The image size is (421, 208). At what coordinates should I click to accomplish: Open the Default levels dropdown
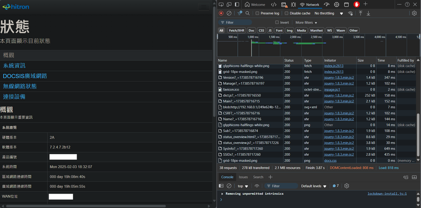[x=314, y=186]
